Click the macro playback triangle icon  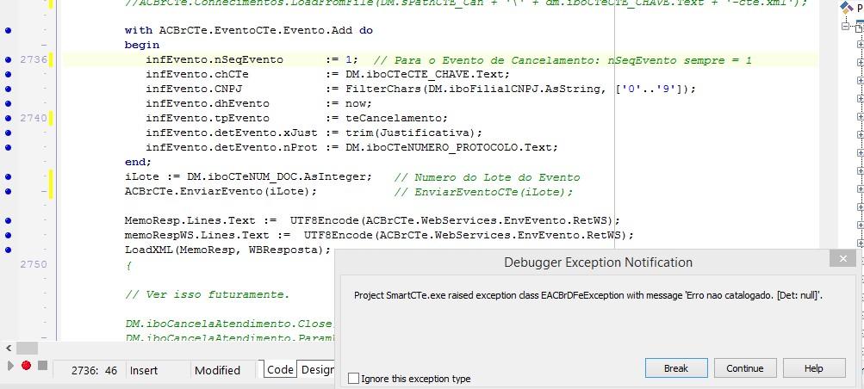pyautogui.click(x=10, y=366)
